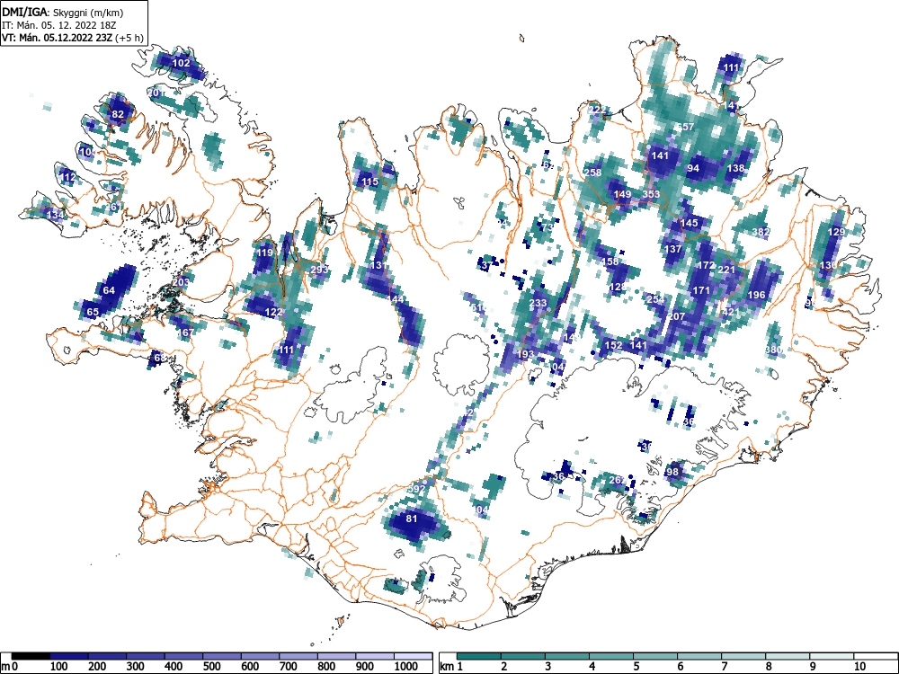Click the visibility value '149' on the map
This screenshot has width=899, height=674.
coord(623,194)
